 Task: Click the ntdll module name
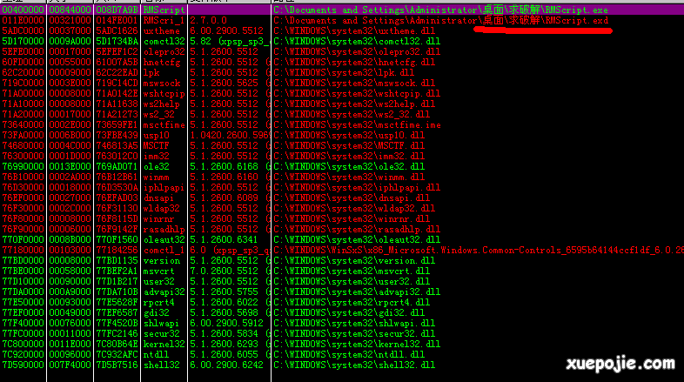pos(156,355)
